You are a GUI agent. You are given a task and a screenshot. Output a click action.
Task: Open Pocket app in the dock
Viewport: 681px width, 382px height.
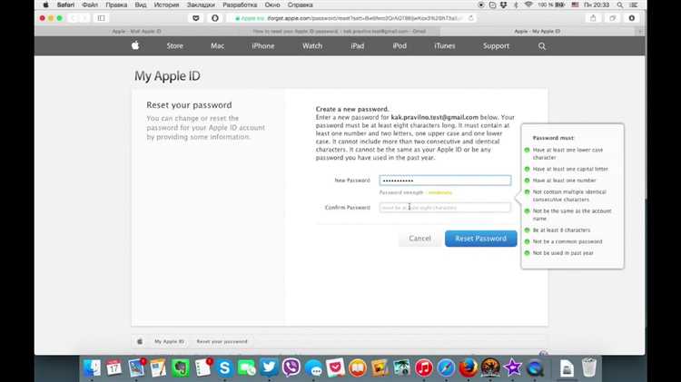pos(335,367)
